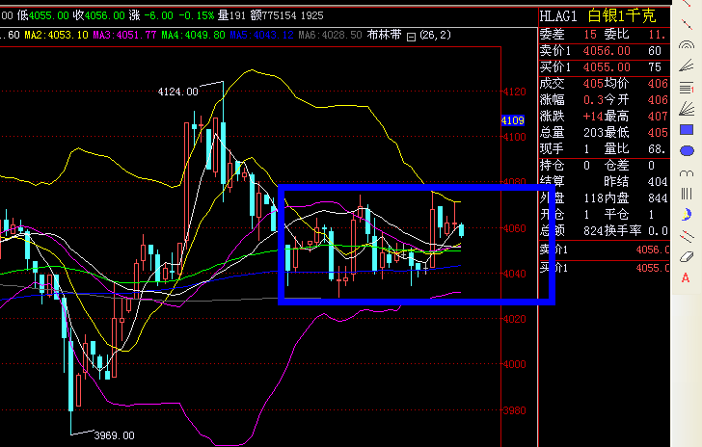Click the 换手率 label in the quote panel
702x447 pixels.
623,231
